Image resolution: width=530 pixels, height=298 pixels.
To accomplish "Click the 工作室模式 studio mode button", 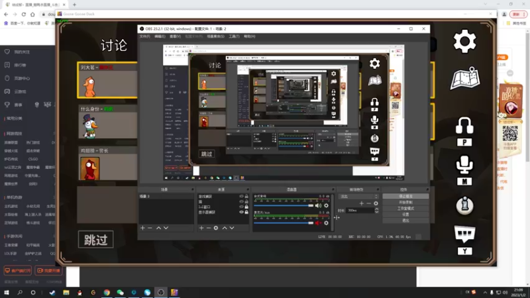I will point(405,209).
